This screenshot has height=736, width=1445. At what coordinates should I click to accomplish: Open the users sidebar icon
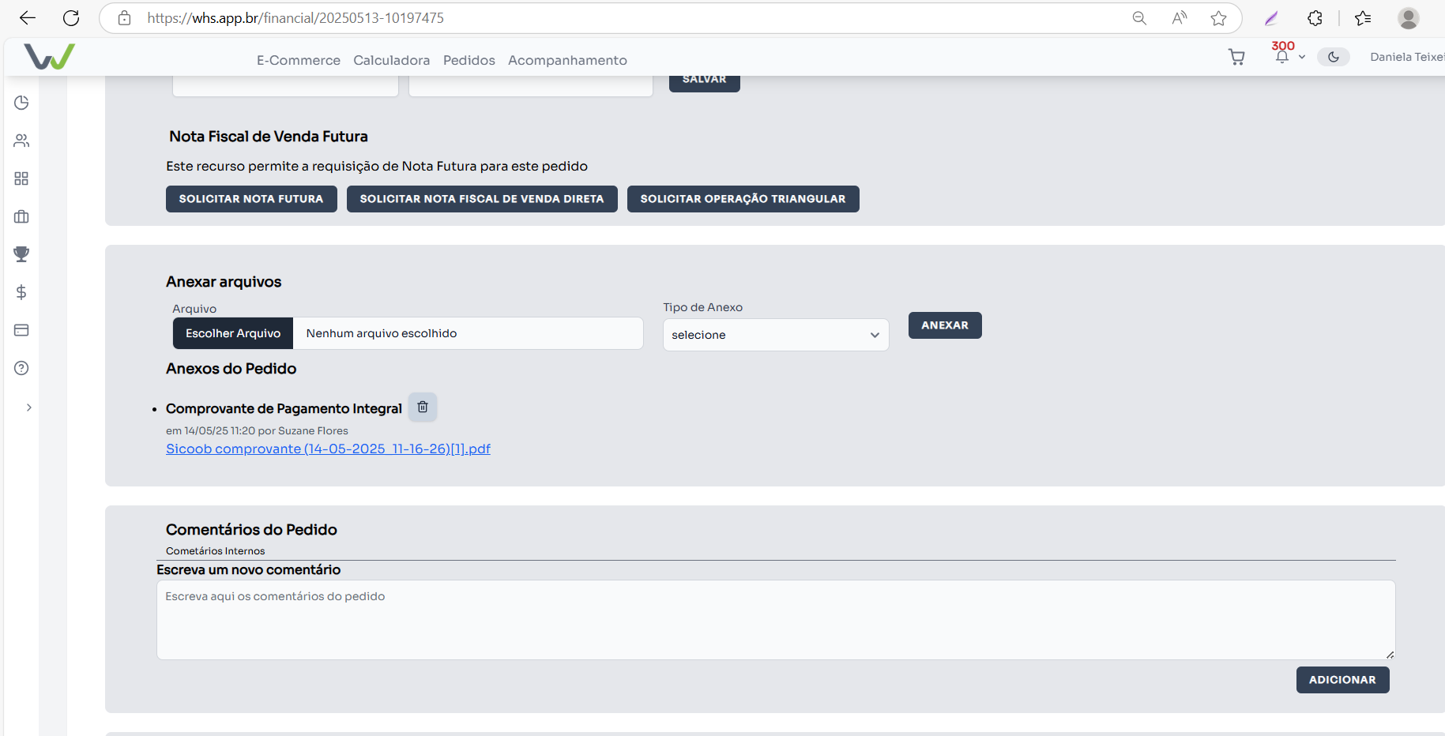[21, 141]
